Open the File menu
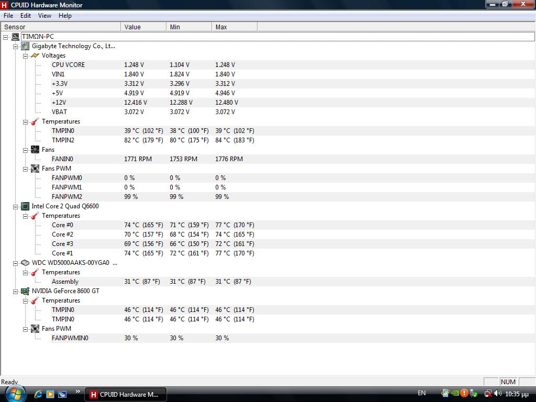This screenshot has width=536, height=402. coord(8,16)
